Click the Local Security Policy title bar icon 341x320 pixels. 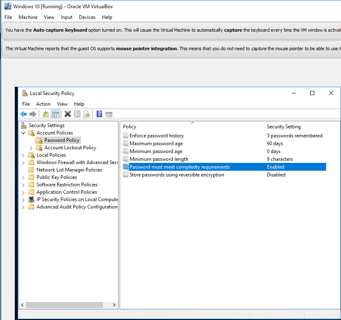[x=25, y=93]
